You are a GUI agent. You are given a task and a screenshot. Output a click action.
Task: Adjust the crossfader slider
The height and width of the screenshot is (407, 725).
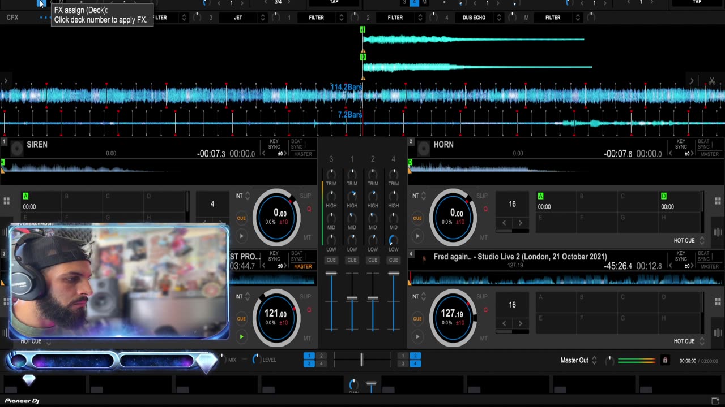[x=361, y=360]
